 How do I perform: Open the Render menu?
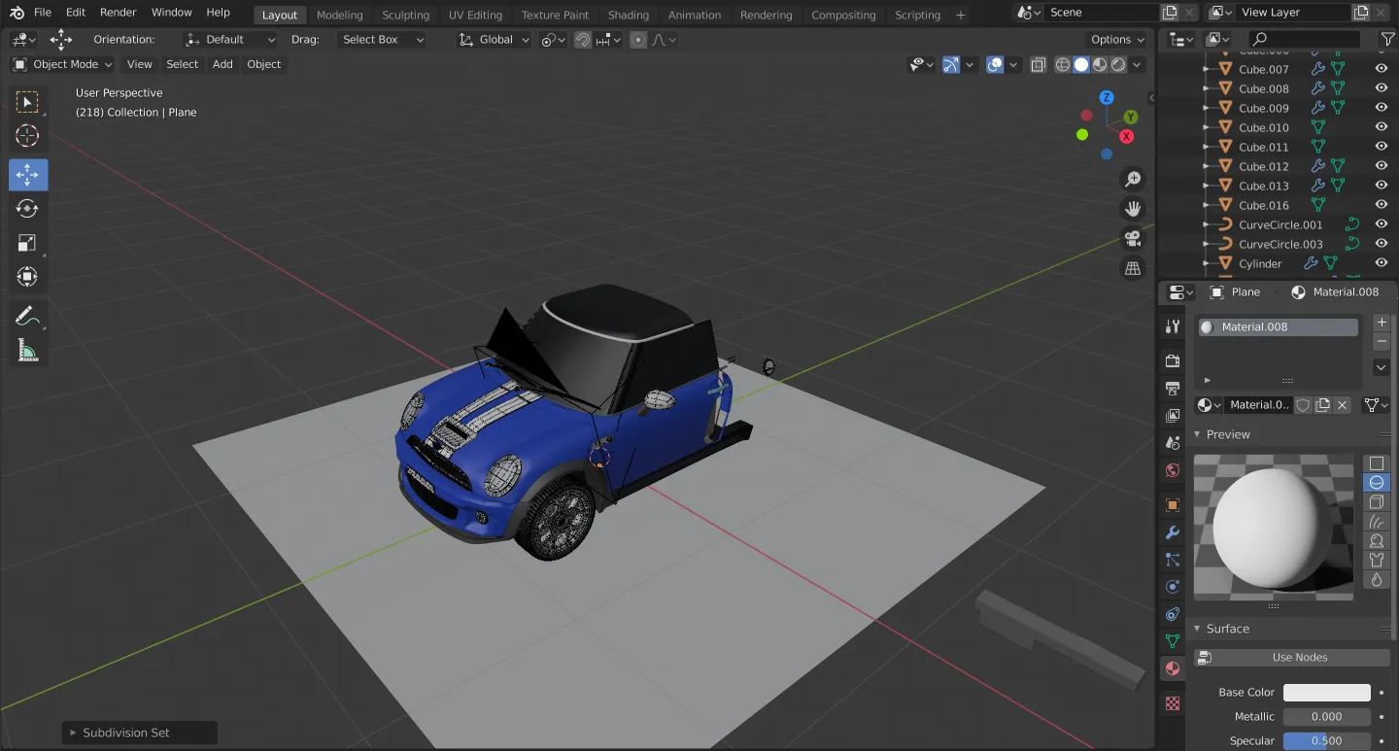click(119, 13)
